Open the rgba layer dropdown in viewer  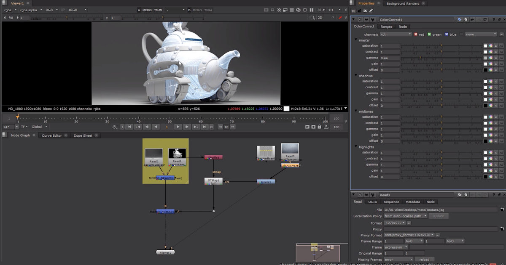(x=11, y=10)
